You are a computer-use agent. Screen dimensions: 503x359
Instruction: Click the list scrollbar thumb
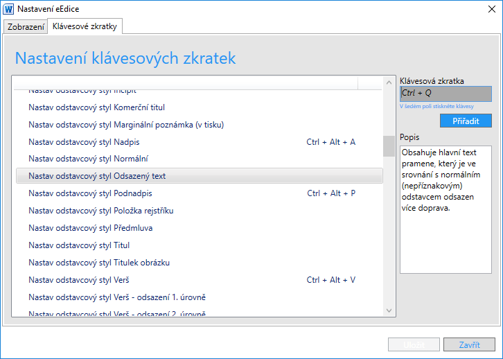[389, 146]
